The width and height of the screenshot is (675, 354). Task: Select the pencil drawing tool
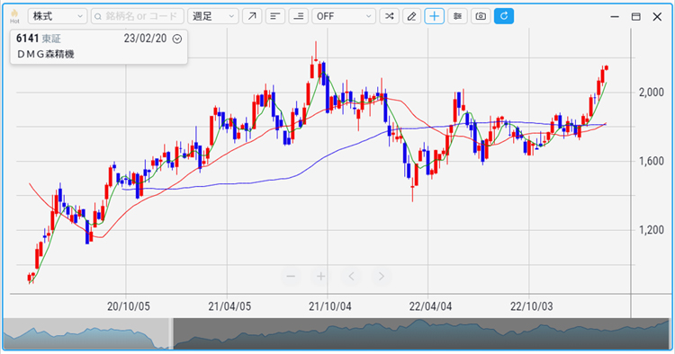click(411, 16)
